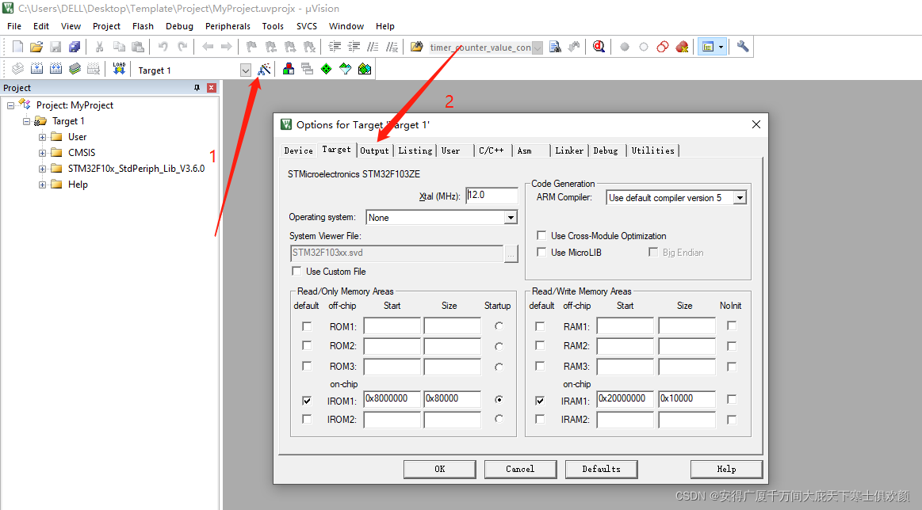Open the Operating system dropdown
Viewport: 922px width, 510px height.
511,218
